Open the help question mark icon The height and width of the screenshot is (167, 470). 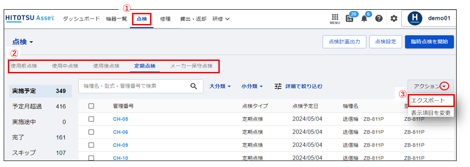[379, 18]
